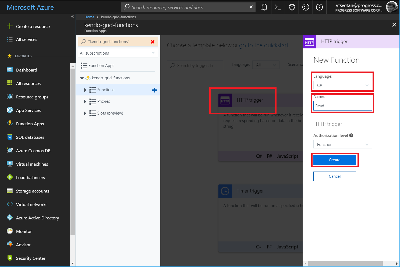400x267 pixels.
Task: Open Azure Active Directory
Action: pyautogui.click(x=37, y=218)
